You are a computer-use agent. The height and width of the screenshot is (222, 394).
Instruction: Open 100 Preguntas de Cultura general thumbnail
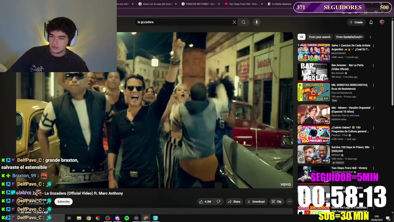(314, 134)
